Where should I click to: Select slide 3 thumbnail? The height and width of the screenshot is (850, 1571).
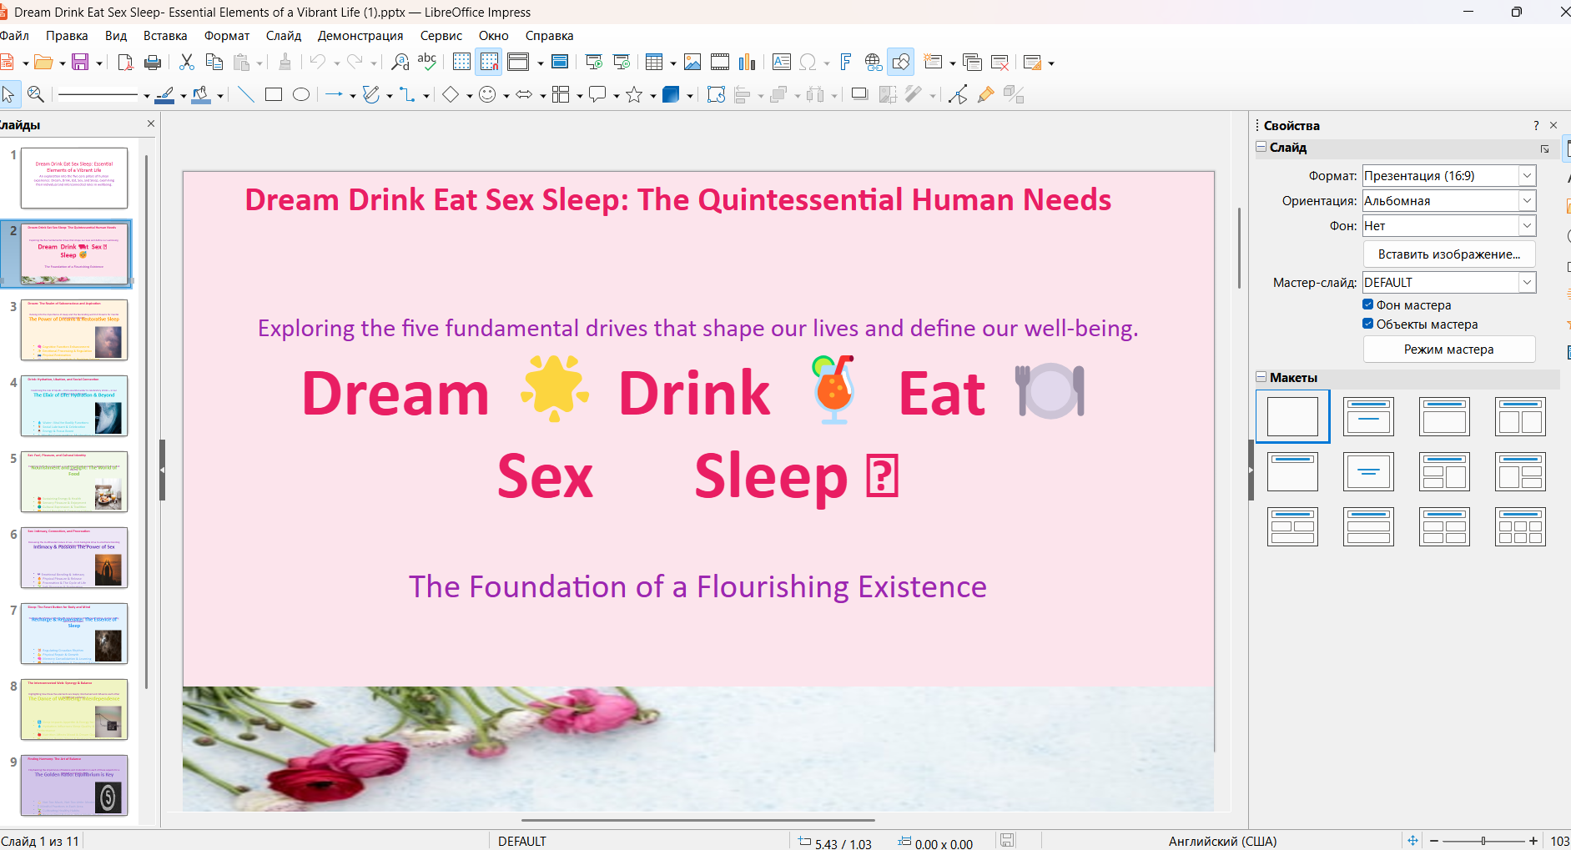coord(74,329)
